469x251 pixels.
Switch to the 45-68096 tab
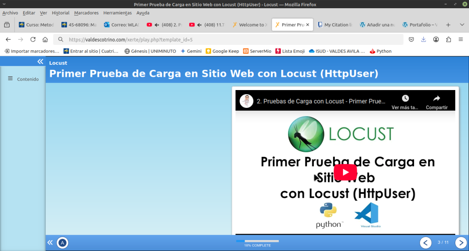click(x=79, y=25)
